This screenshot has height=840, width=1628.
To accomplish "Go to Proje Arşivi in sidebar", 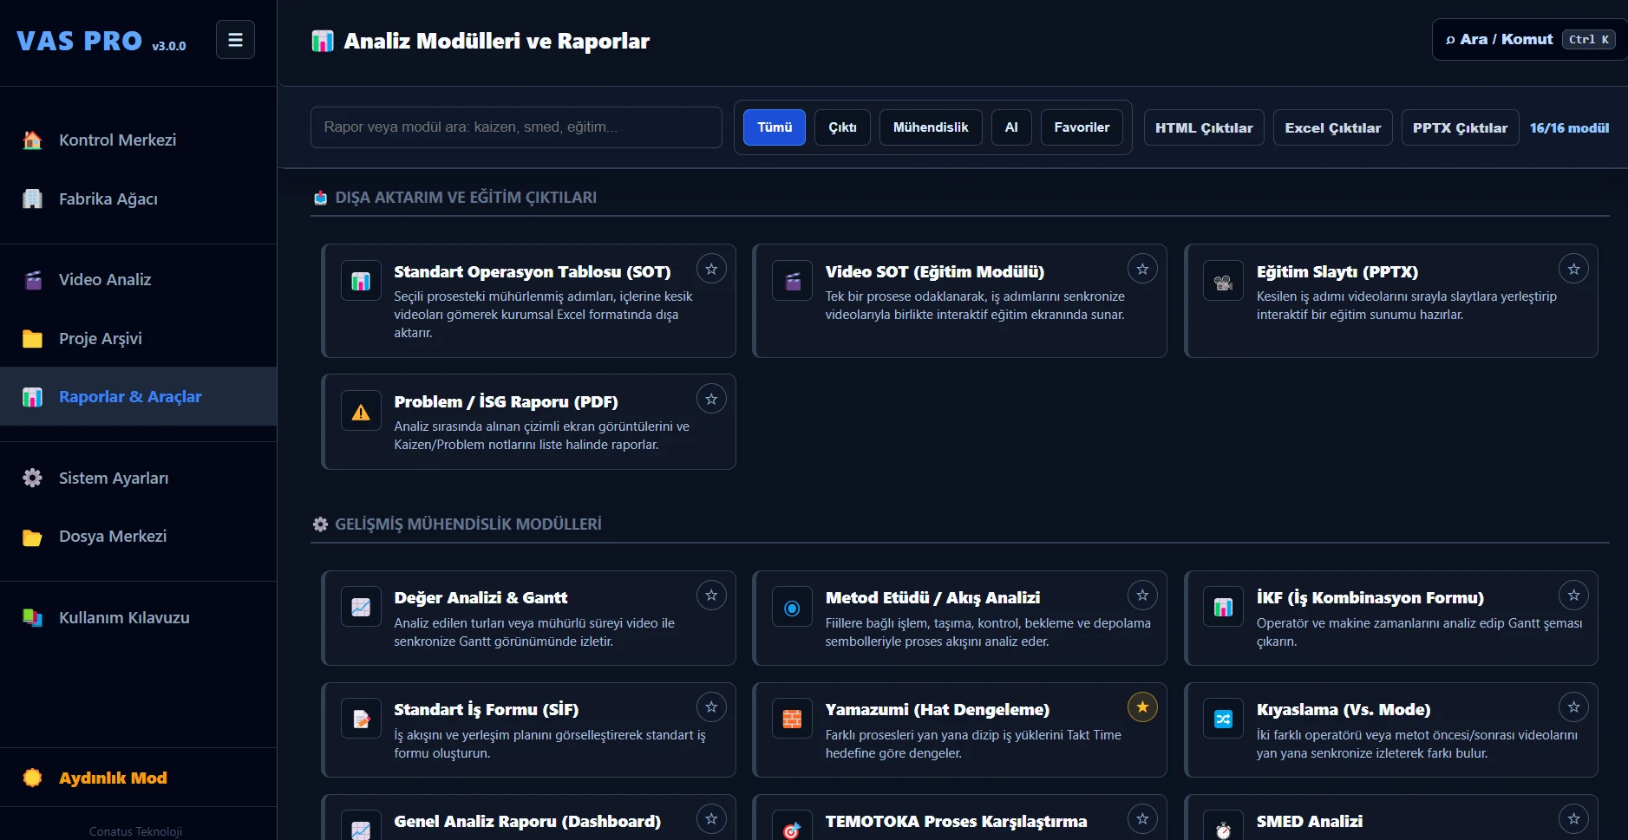I will 139,339.
